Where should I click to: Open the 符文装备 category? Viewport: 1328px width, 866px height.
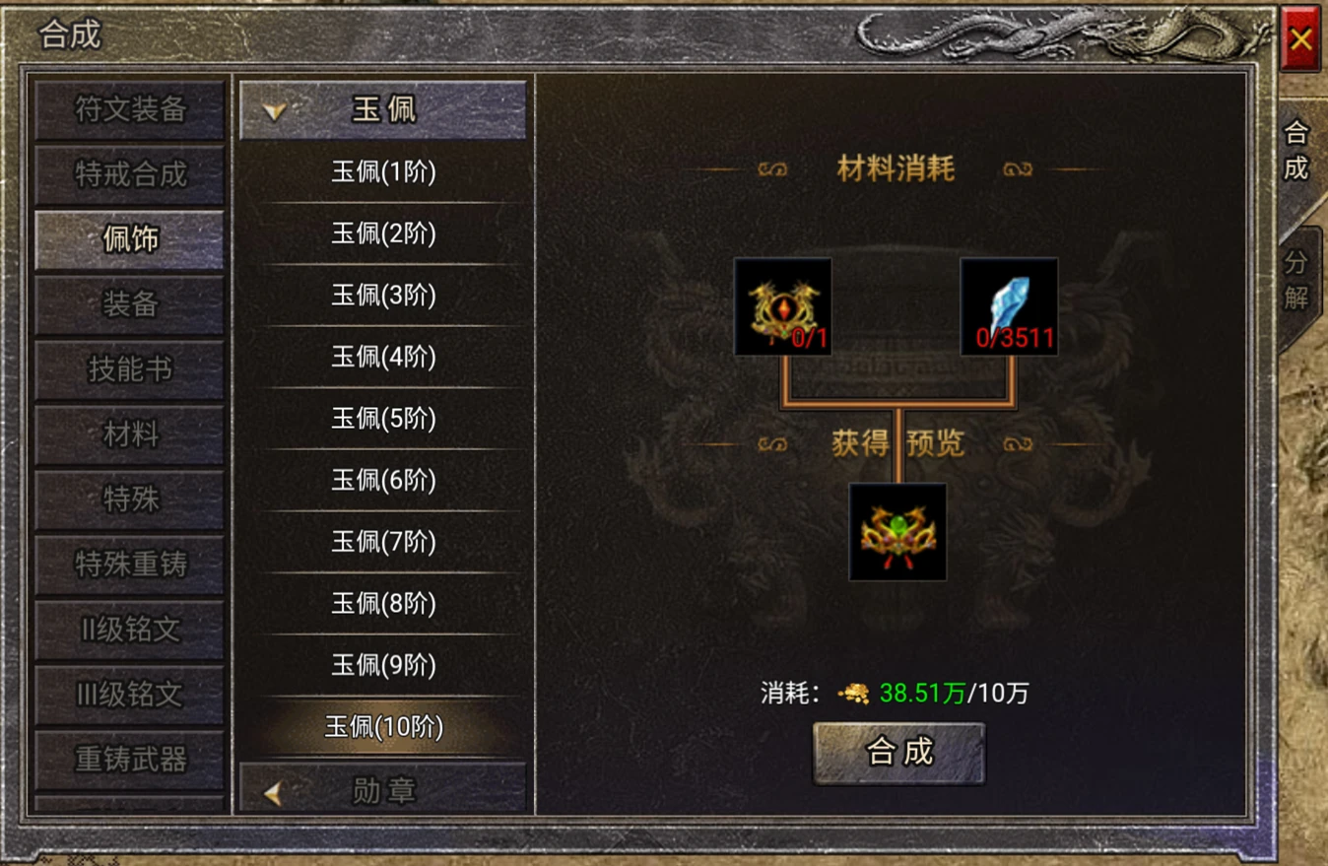[x=130, y=109]
